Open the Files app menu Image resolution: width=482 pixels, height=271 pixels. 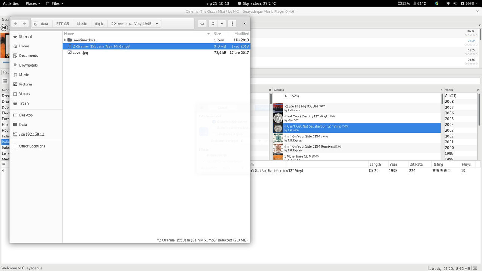[55, 3]
